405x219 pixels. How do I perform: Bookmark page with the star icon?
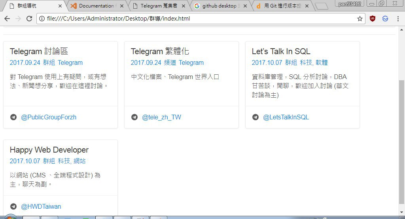360,19
